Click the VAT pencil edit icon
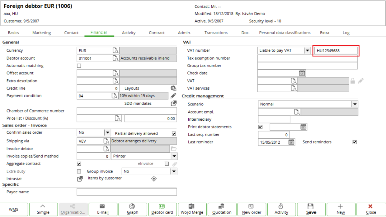This screenshot has width=386, height=217. [361, 81]
